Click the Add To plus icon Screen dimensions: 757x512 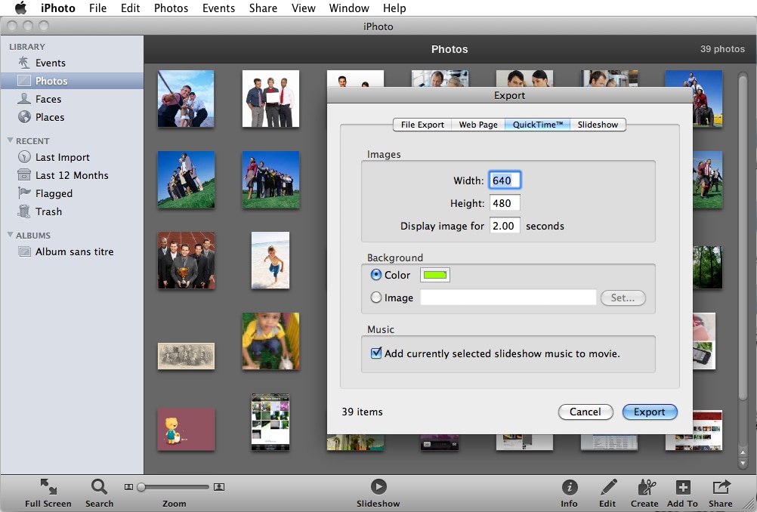[683, 487]
